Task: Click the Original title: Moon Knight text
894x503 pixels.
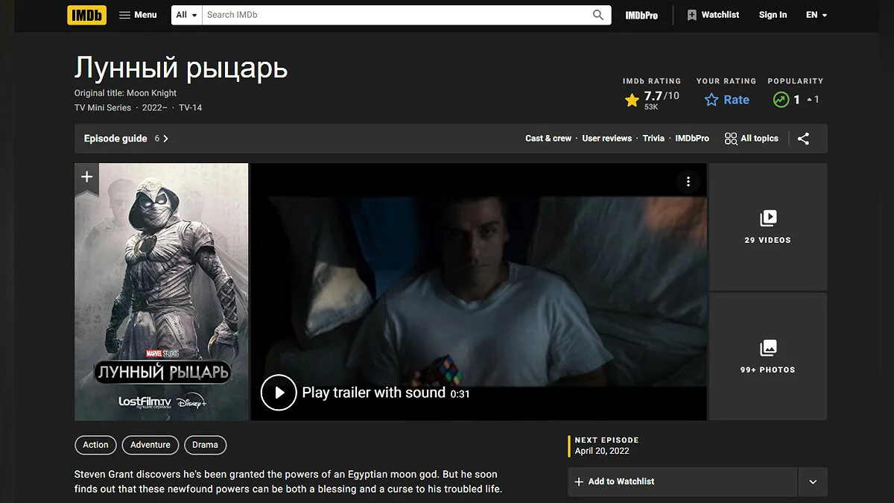Action: click(x=125, y=93)
